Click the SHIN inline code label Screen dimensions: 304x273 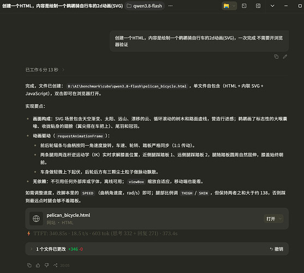pyautogui.click(x=203, y=193)
